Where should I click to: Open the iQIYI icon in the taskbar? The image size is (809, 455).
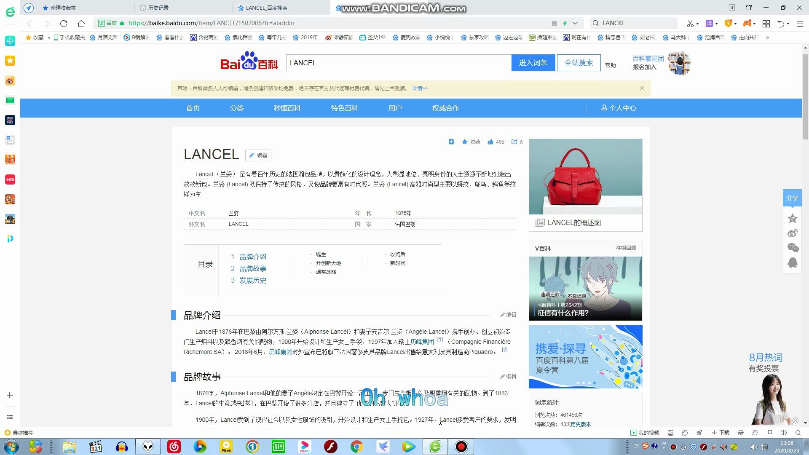point(278,447)
